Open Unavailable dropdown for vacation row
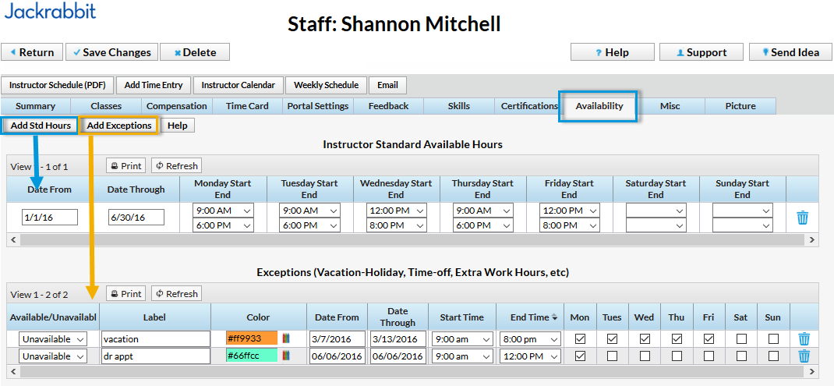The image size is (834, 386). (x=53, y=338)
